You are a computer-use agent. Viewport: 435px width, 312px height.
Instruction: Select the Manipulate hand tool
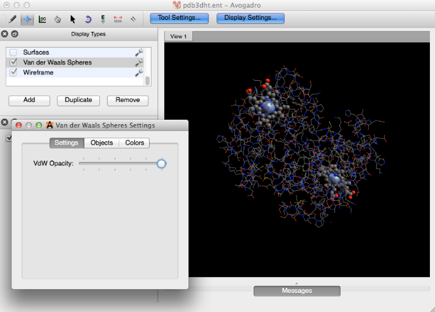coord(57,18)
